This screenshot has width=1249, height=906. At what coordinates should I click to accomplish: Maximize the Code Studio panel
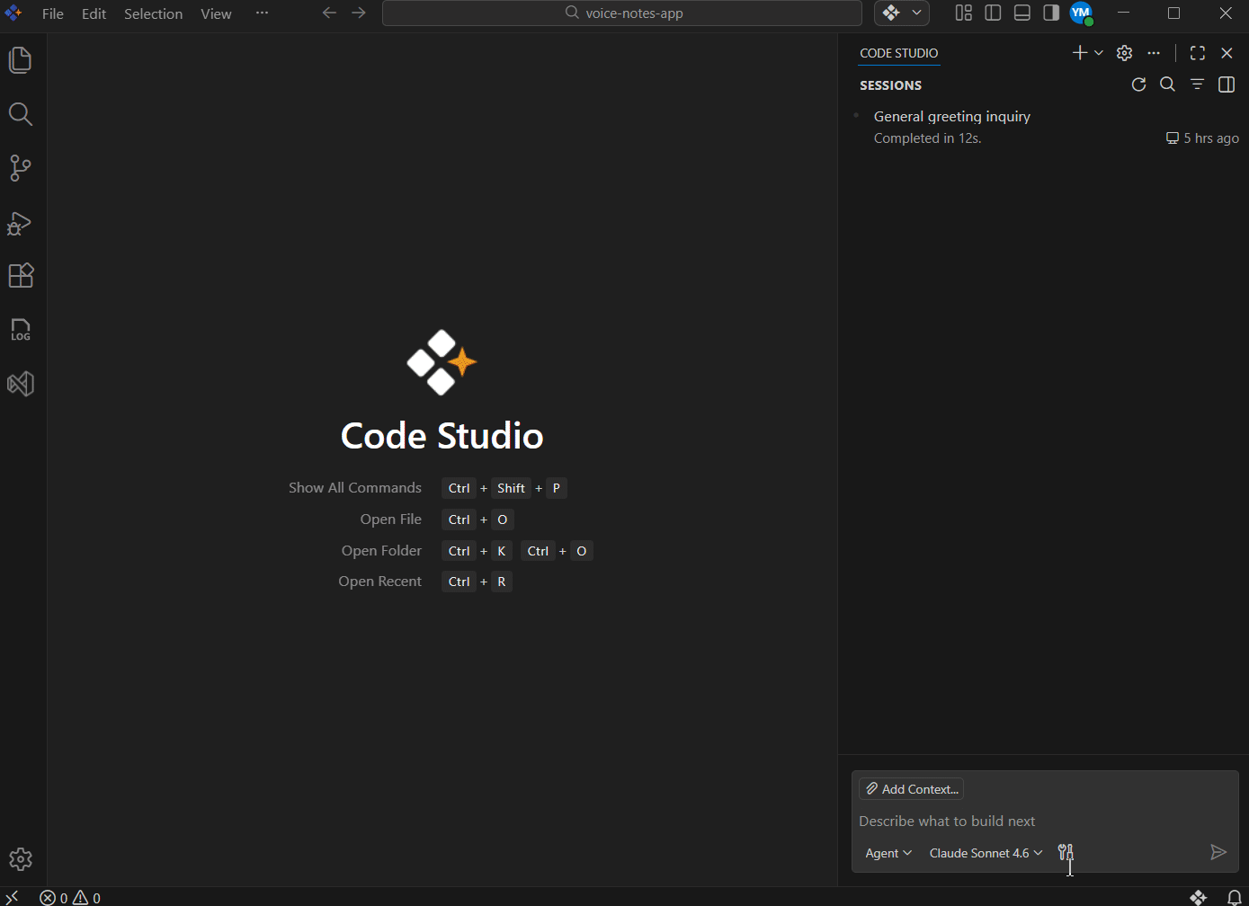pyautogui.click(x=1198, y=53)
